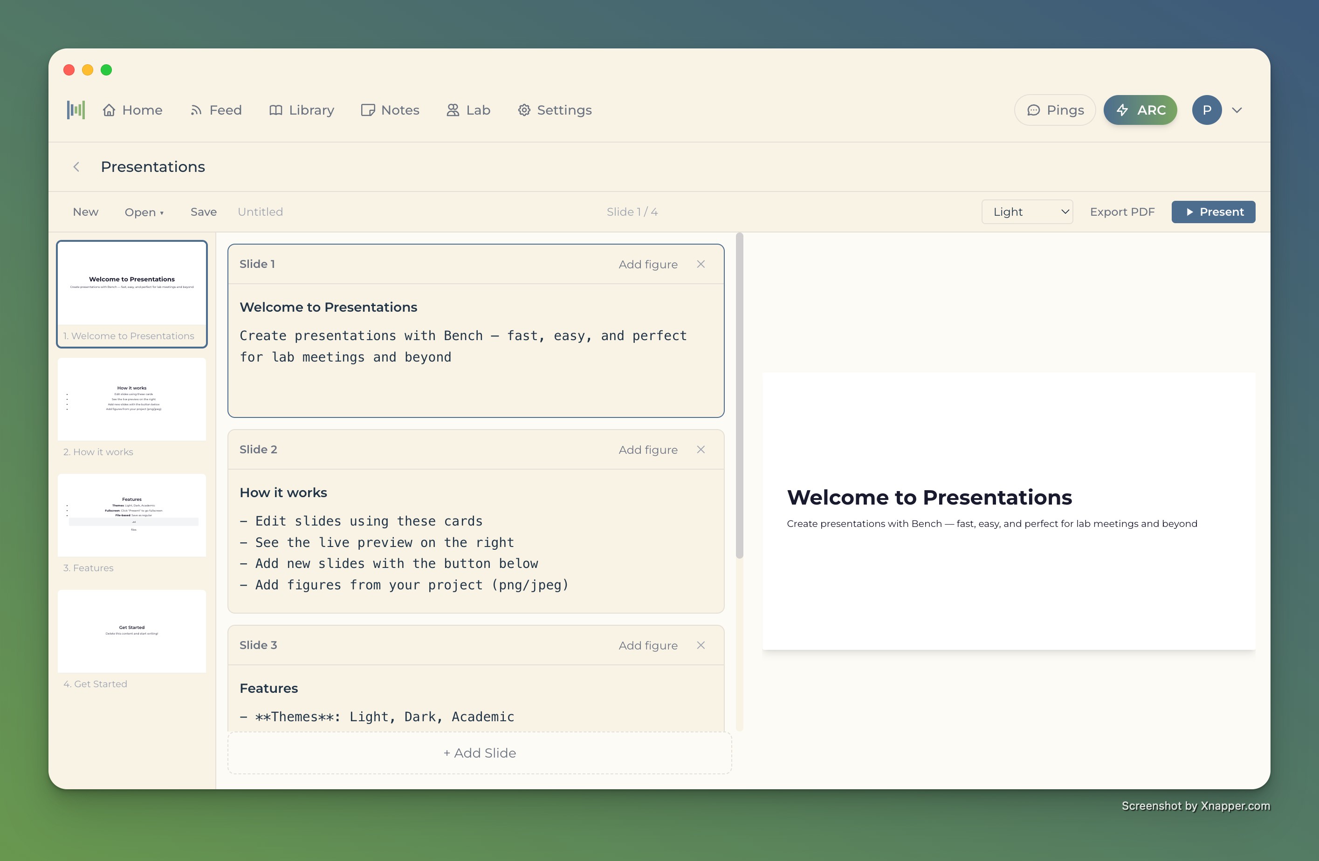Click the Bench logo icon
1319x861 pixels.
[76, 109]
